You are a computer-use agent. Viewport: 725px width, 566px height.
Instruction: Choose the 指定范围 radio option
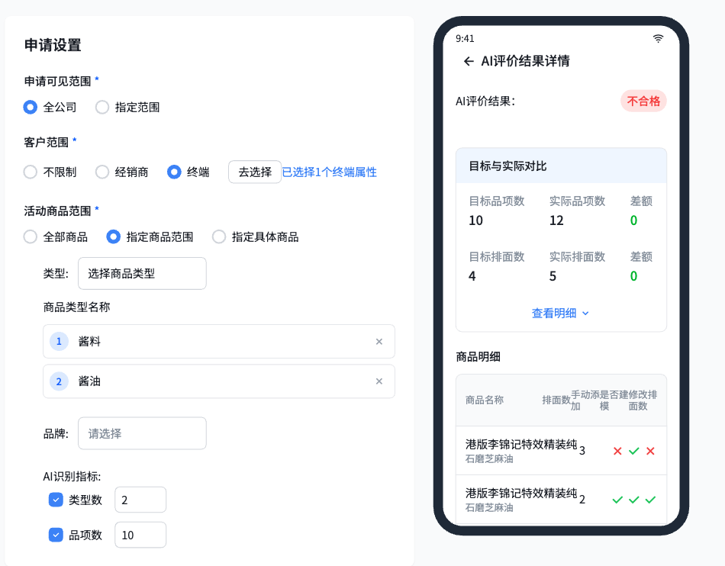[x=102, y=108]
